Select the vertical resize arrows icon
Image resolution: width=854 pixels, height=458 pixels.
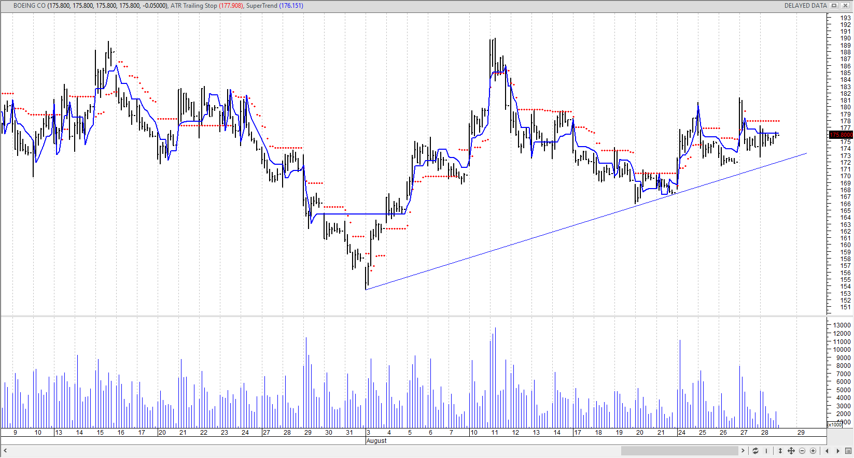click(x=780, y=451)
